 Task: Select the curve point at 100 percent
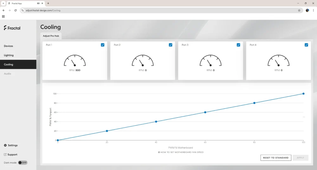303,94
